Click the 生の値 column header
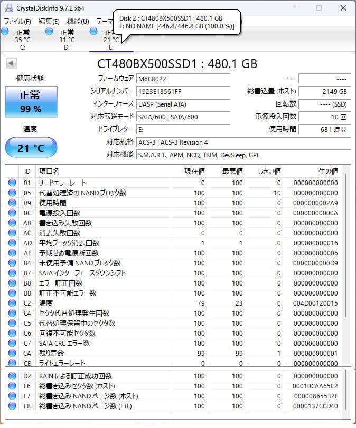The height and width of the screenshot is (428, 356). (313, 171)
